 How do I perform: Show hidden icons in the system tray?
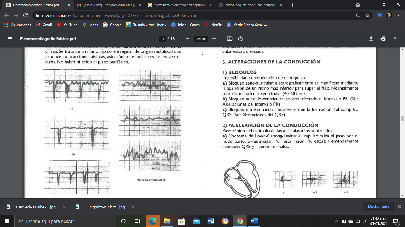point(337,221)
